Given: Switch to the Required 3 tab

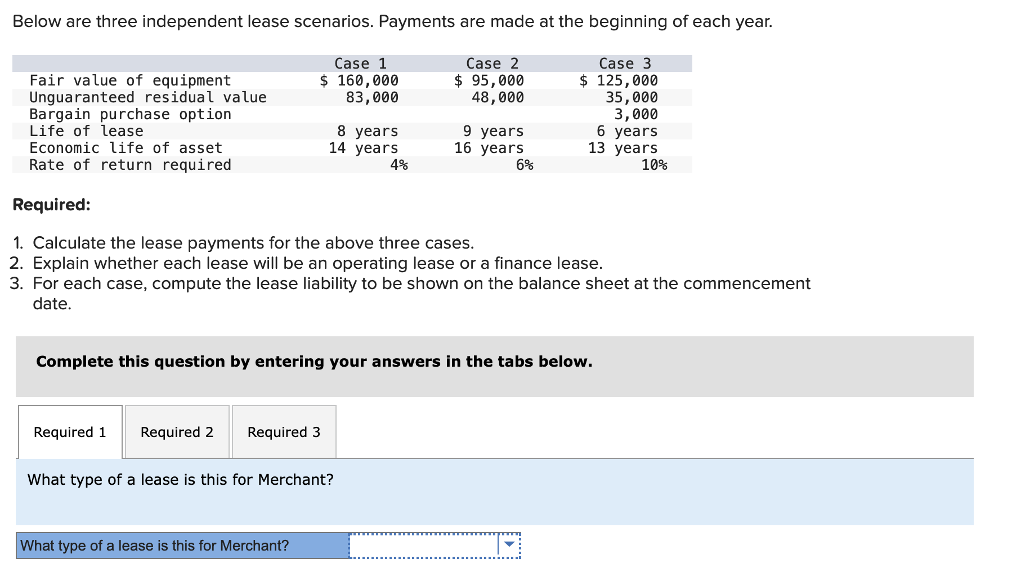Looking at the screenshot, I should tap(283, 431).
